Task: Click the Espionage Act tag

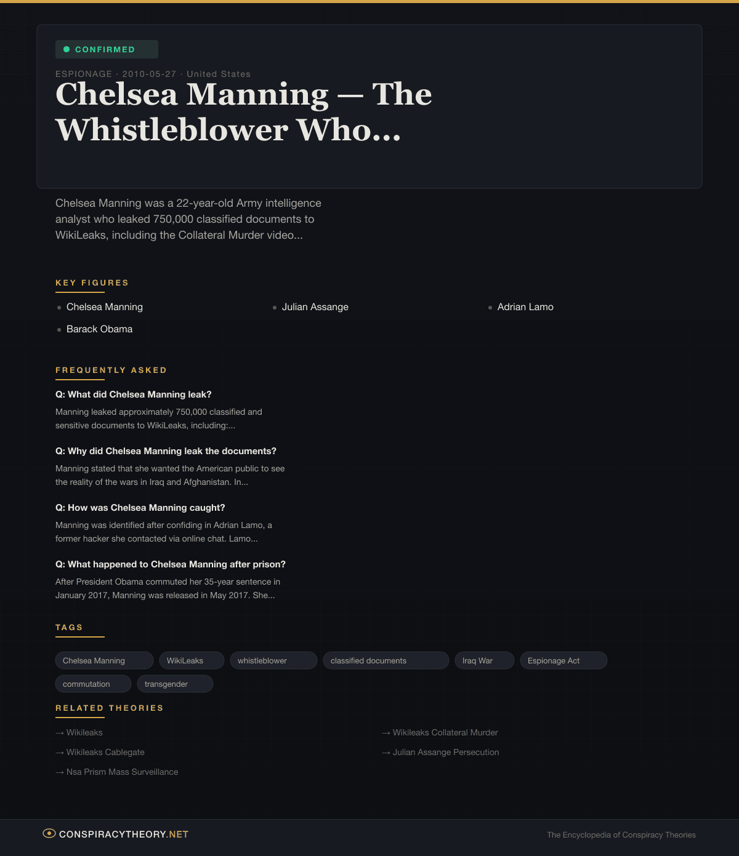Action: pyautogui.click(x=563, y=660)
